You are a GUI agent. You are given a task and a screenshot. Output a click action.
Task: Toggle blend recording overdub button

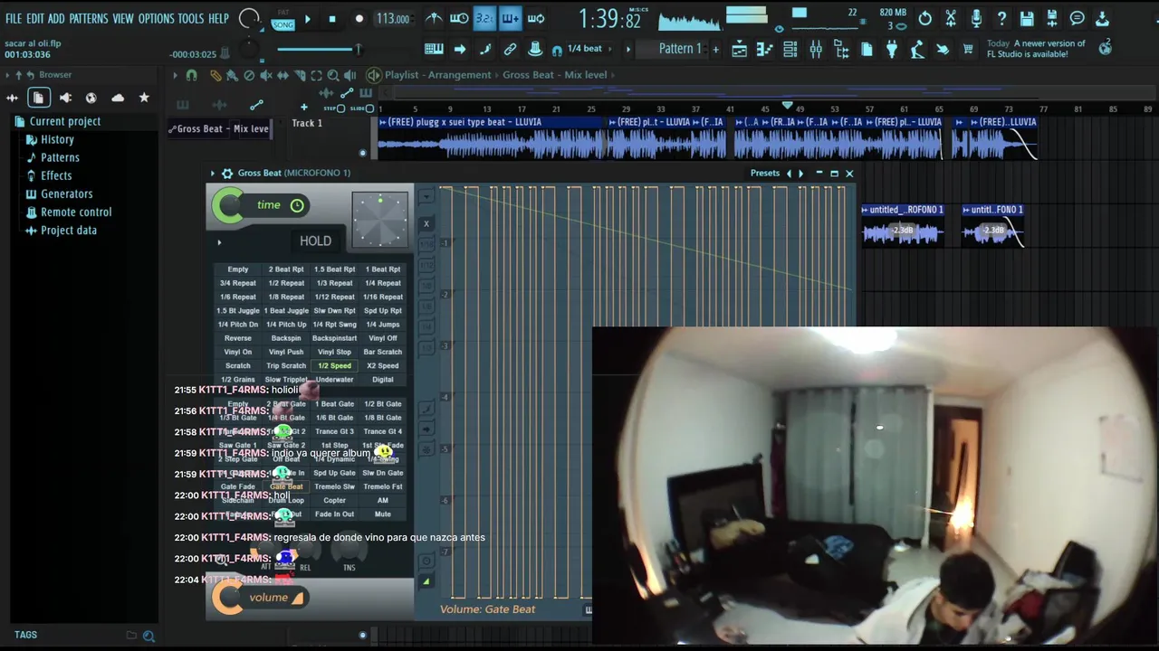coord(510,18)
